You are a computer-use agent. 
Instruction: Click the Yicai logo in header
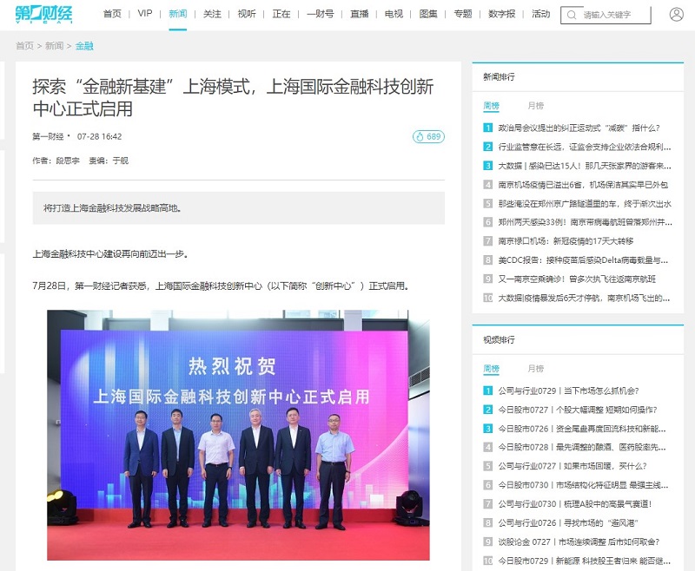click(x=43, y=14)
